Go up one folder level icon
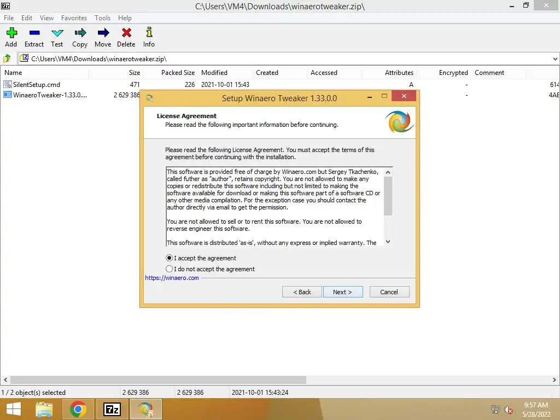Viewport: 560px width, 420px height. point(7,58)
